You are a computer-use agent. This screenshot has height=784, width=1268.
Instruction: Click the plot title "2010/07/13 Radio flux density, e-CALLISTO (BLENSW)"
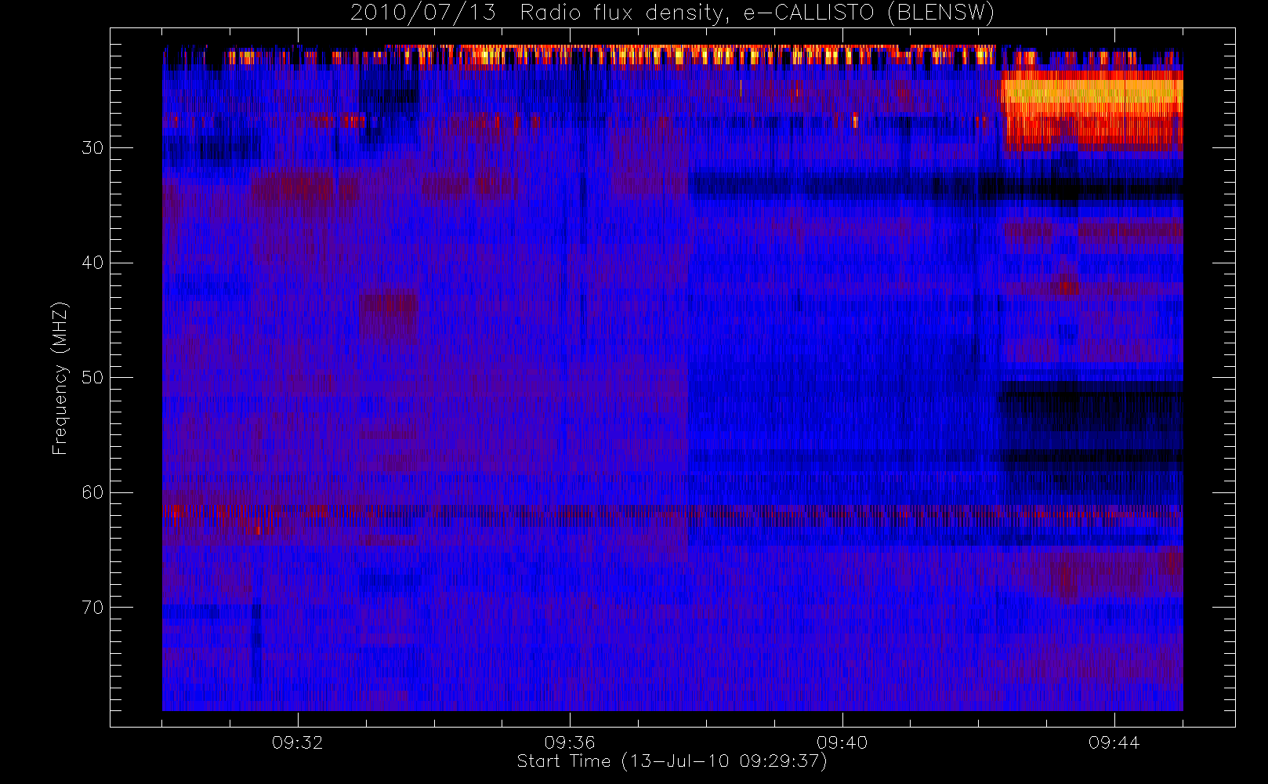(672, 13)
